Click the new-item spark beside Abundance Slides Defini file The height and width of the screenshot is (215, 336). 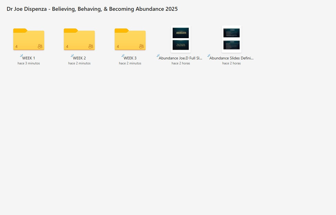(x=209, y=56)
